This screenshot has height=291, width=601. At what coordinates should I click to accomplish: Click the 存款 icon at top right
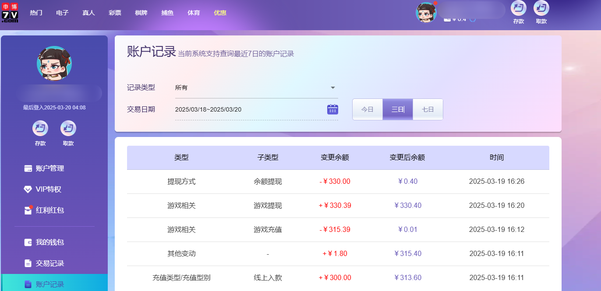coord(518,9)
